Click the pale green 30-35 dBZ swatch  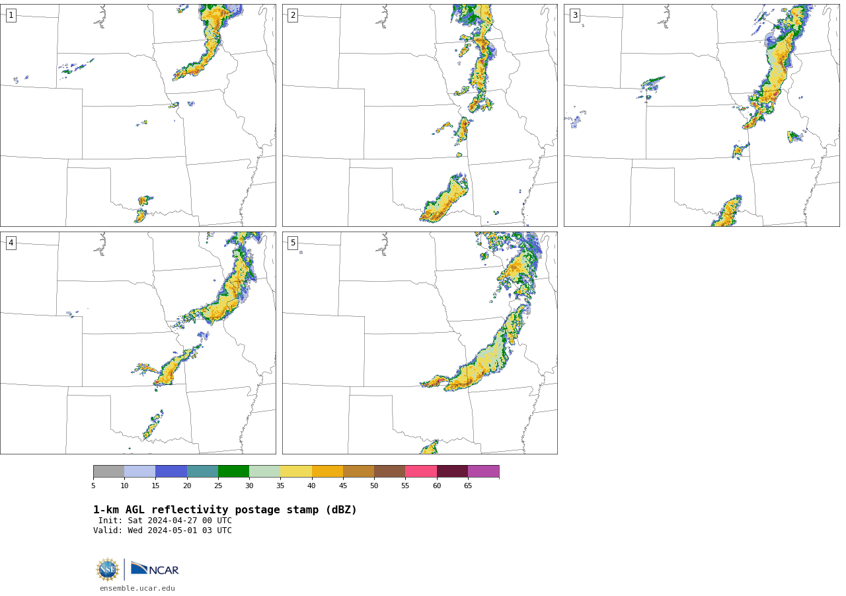tap(264, 471)
